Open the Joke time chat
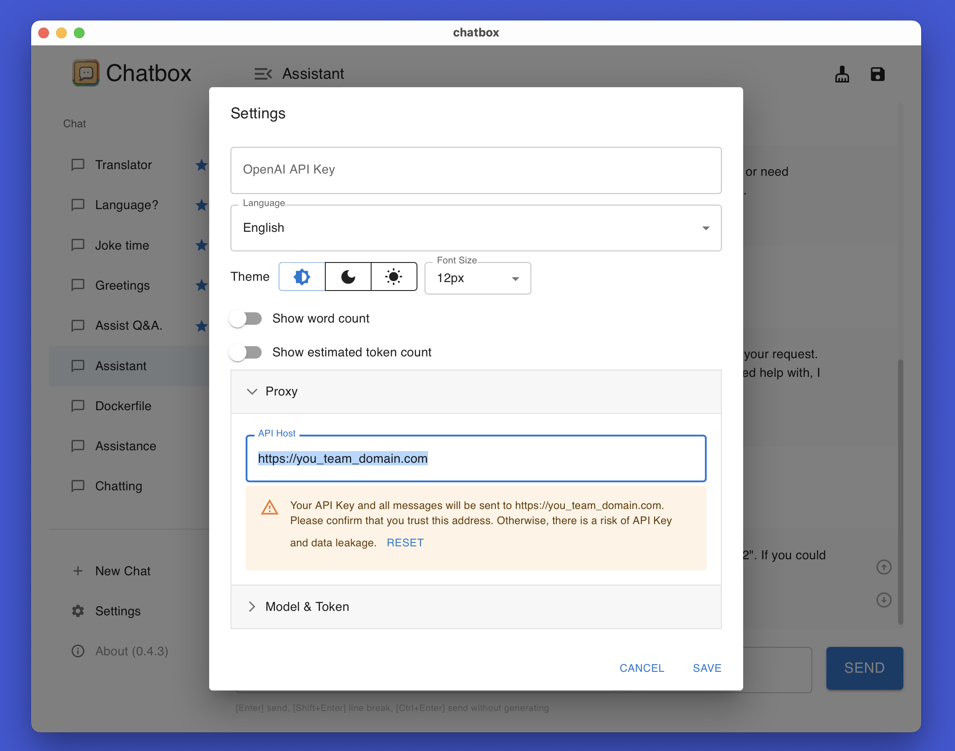This screenshot has width=955, height=751. pos(122,245)
